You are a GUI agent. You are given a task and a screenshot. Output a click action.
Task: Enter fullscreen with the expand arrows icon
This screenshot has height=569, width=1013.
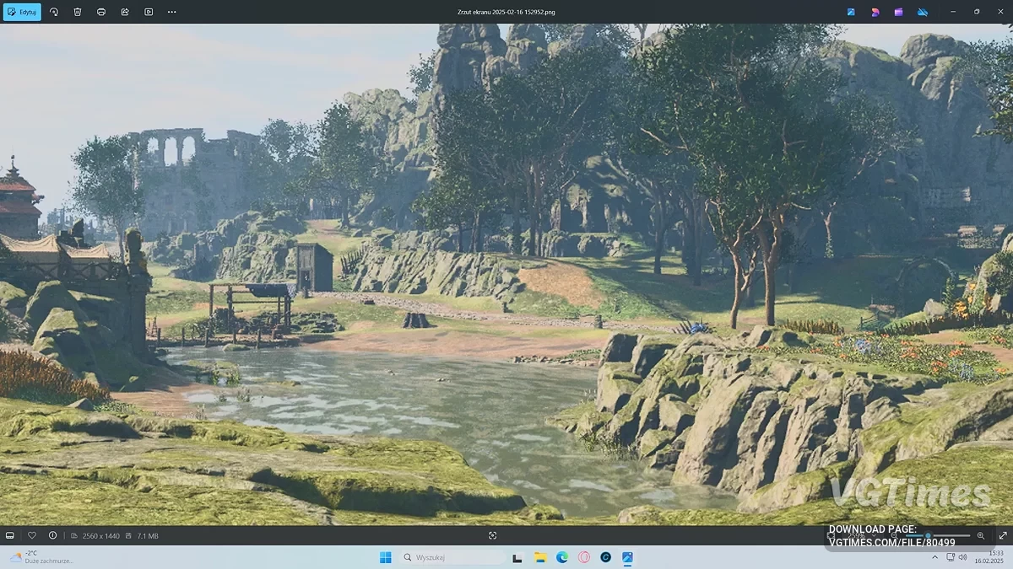pyautogui.click(x=1003, y=535)
